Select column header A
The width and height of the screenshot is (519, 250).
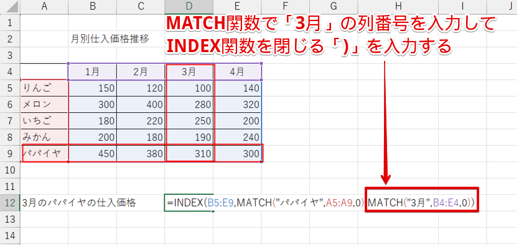(44, 7)
